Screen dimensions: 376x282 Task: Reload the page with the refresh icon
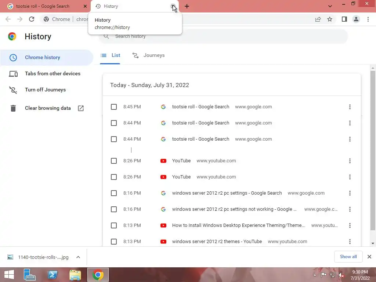pyautogui.click(x=32, y=19)
